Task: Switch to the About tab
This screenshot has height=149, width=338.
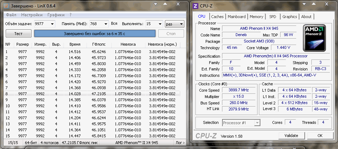Action: point(306,17)
